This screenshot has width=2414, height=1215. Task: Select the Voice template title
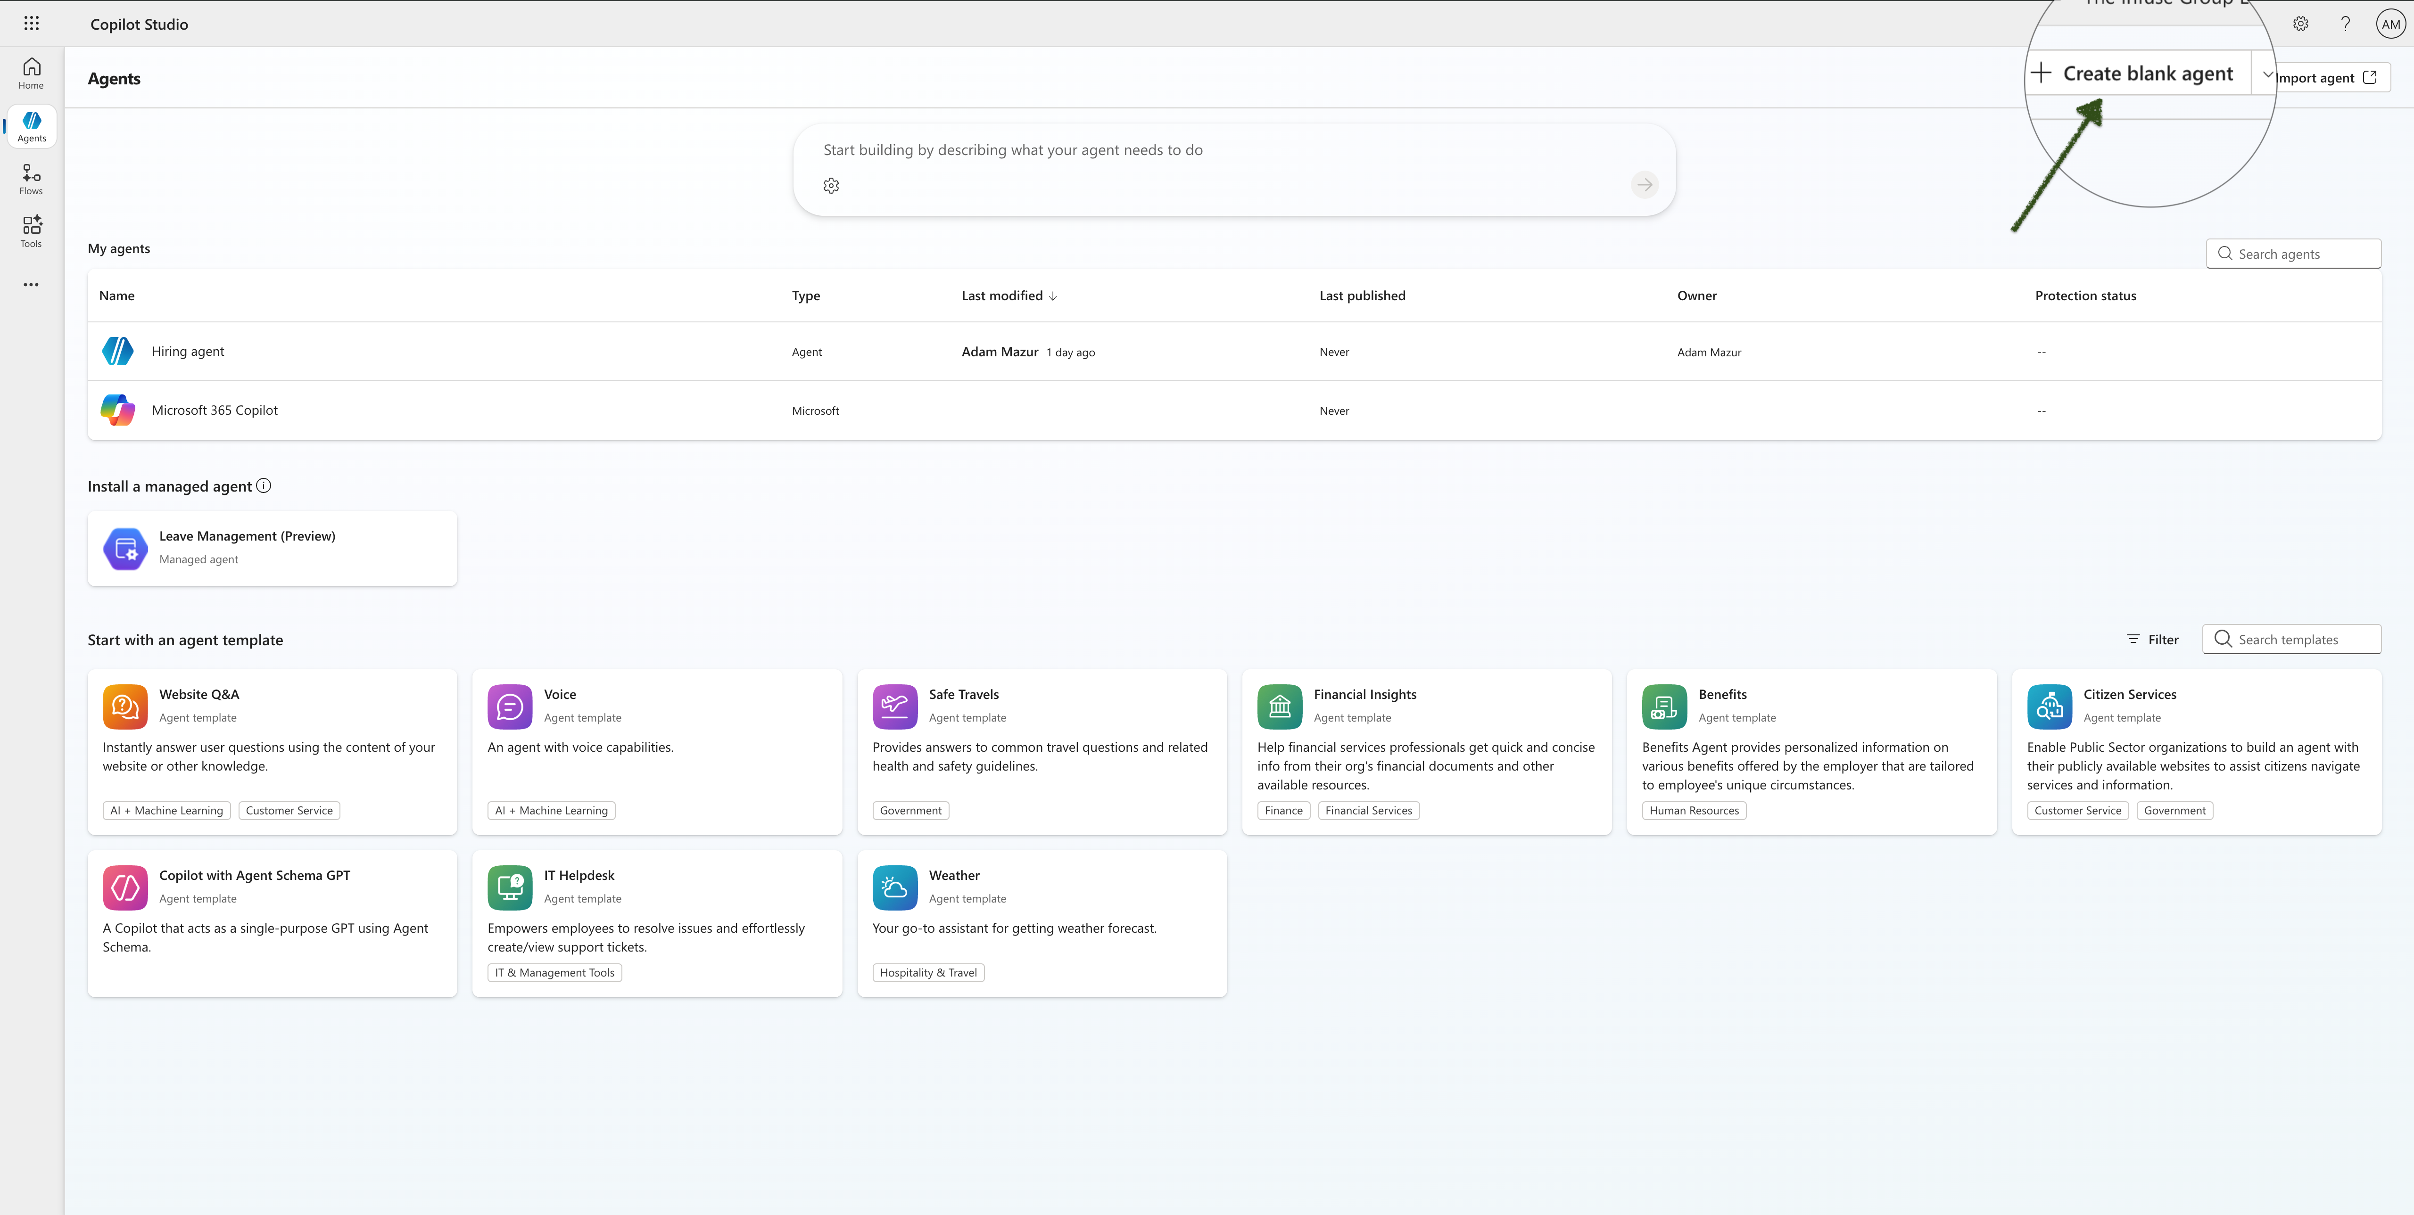tap(561, 694)
